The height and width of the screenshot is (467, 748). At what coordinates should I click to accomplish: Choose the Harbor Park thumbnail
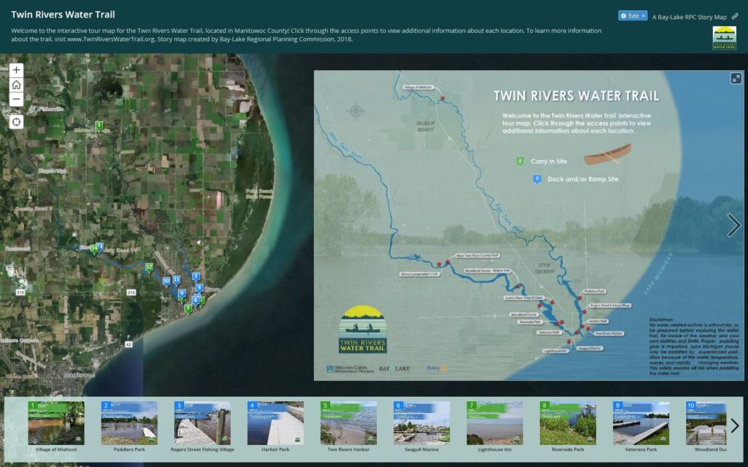coord(275,423)
